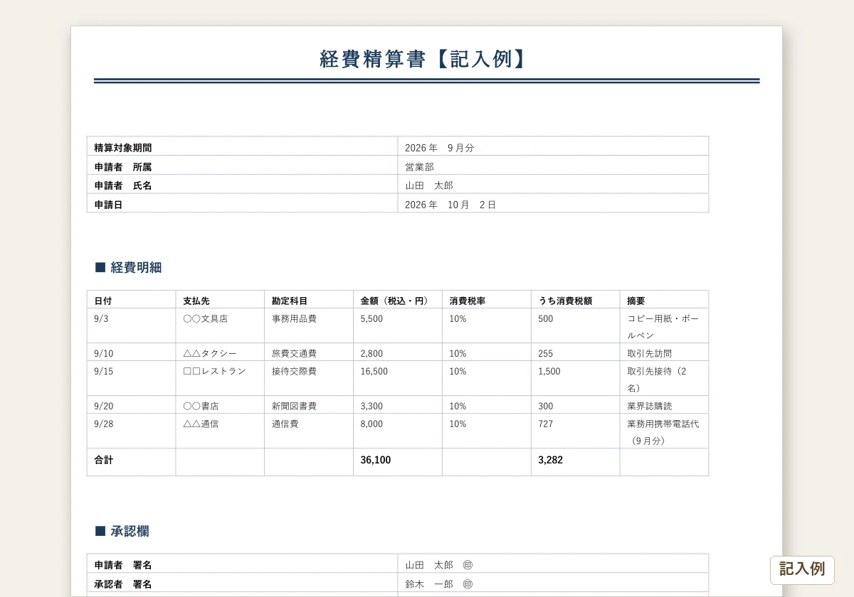Viewport: 854px width, 597px height.
Task: Click the signature 鈴木 一郎 ㊞
Action: coord(439,584)
